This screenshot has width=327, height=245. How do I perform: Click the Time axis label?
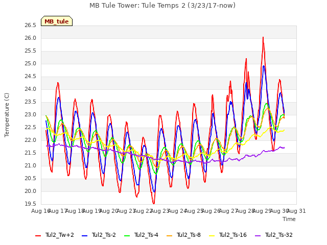coord(289,219)
